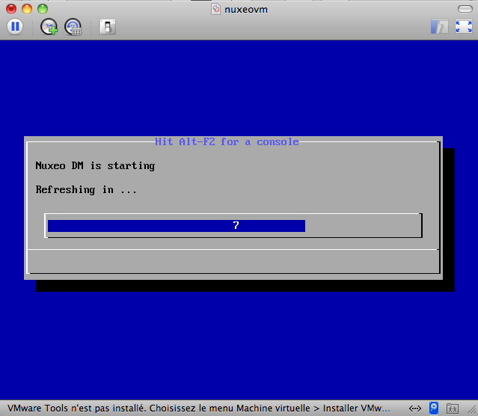Click the refresh countdown progress bar
The width and height of the screenshot is (478, 416).
pos(233,226)
